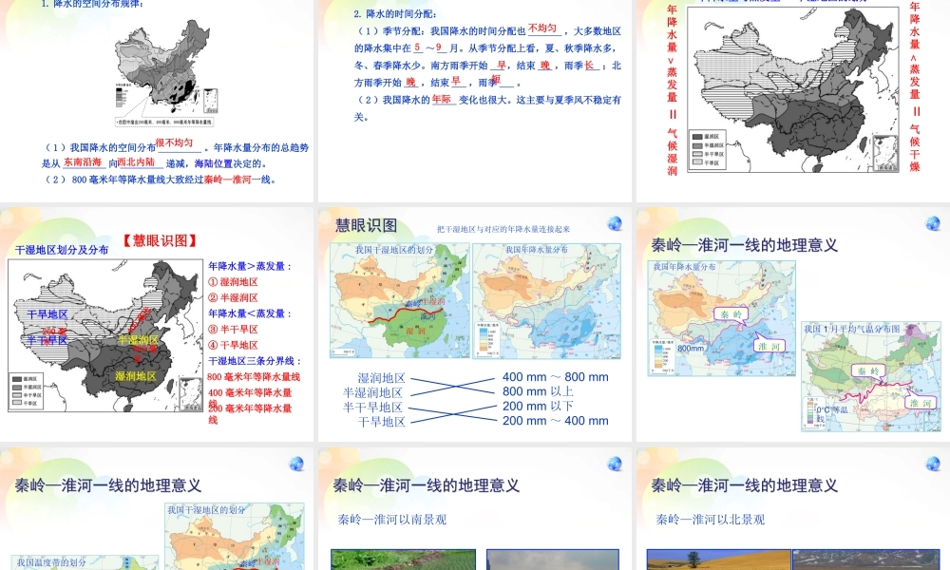Image resolution: width=950 pixels, height=570 pixels.
Task: Click the globe icon on the 1月平均气温 slide
Action: tap(933, 223)
